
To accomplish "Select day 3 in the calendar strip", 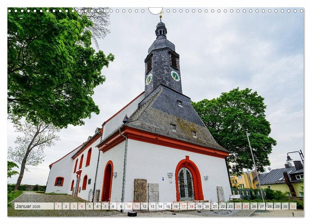I will click(74, 206).
